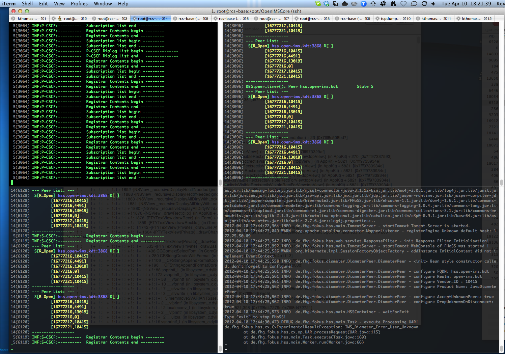Click the eject-style arrow icon in menu bar

373,4
